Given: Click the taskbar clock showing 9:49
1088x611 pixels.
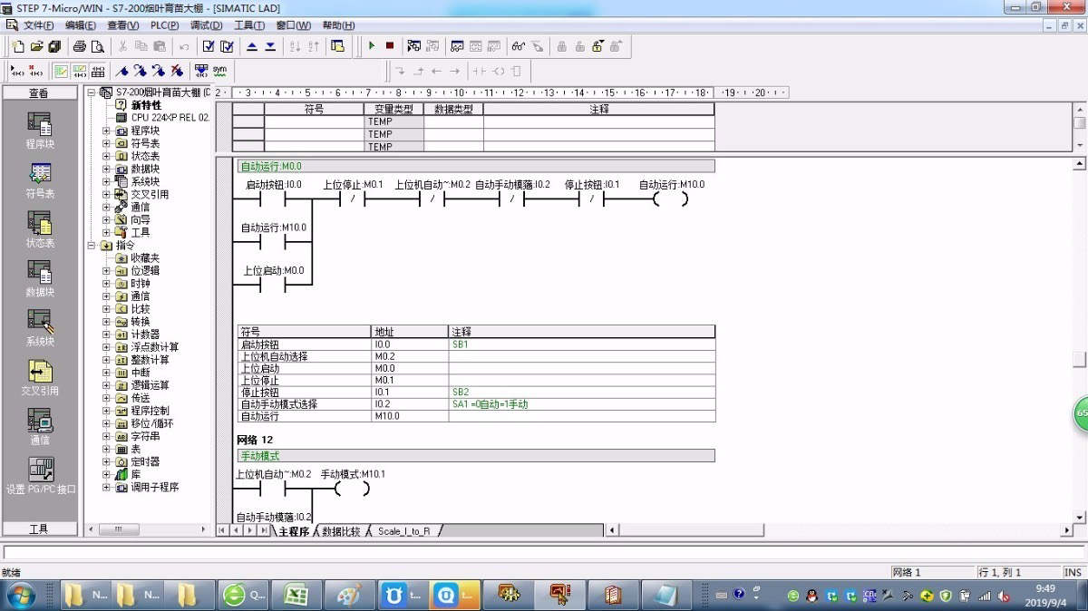Looking at the screenshot, I should coord(1045,595).
